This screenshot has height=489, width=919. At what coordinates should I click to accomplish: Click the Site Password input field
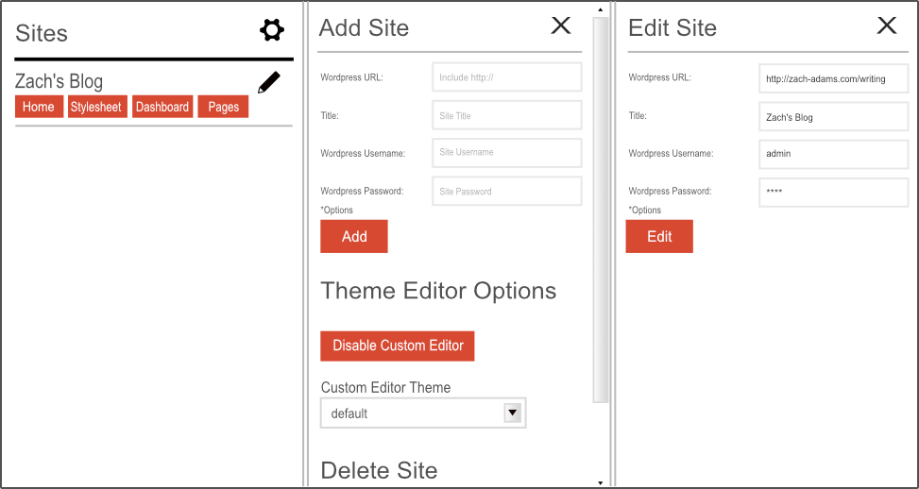507,191
